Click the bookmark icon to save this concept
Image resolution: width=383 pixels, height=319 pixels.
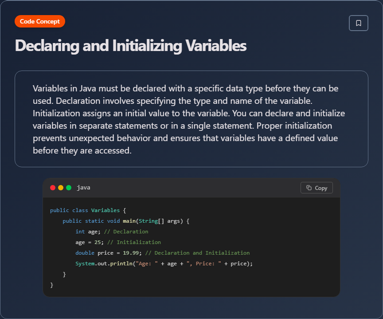coord(358,23)
